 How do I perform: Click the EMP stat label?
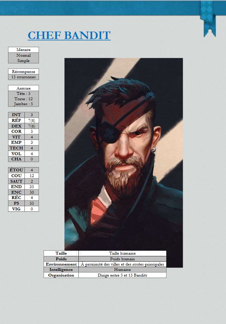click(16, 142)
